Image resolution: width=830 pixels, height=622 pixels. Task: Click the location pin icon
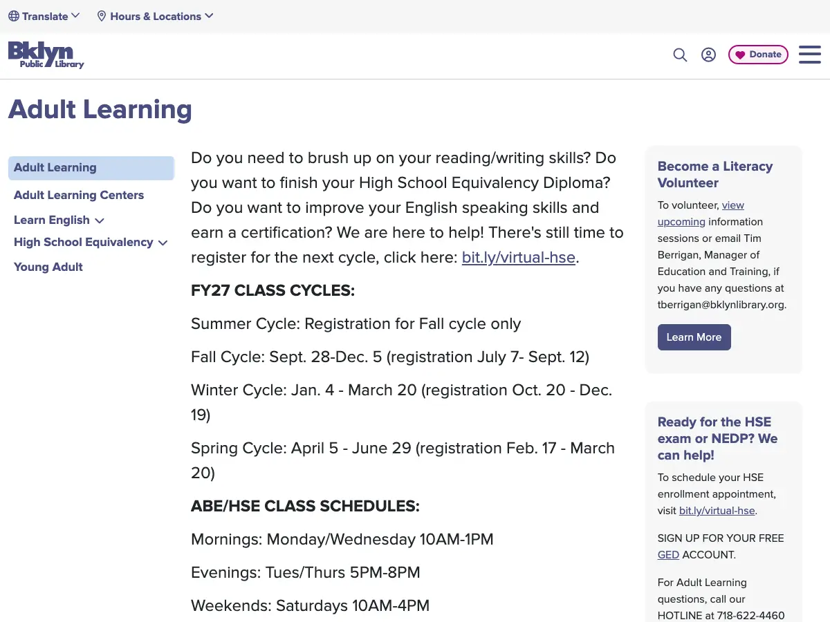click(102, 16)
